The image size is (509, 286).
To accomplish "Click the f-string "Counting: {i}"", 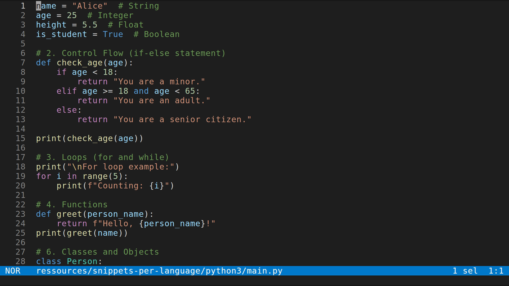I will [127, 186].
